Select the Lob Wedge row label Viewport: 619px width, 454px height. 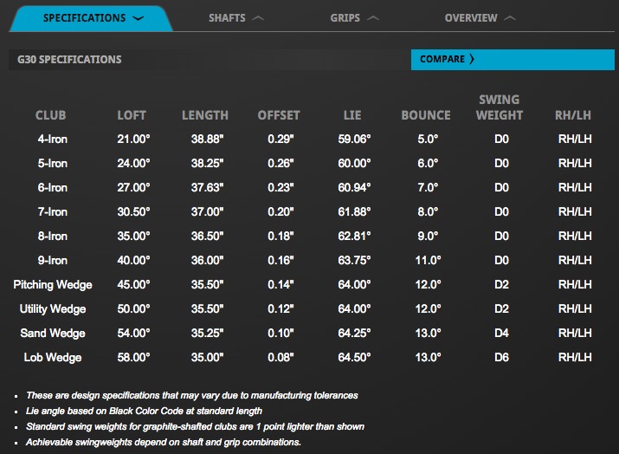(53, 358)
